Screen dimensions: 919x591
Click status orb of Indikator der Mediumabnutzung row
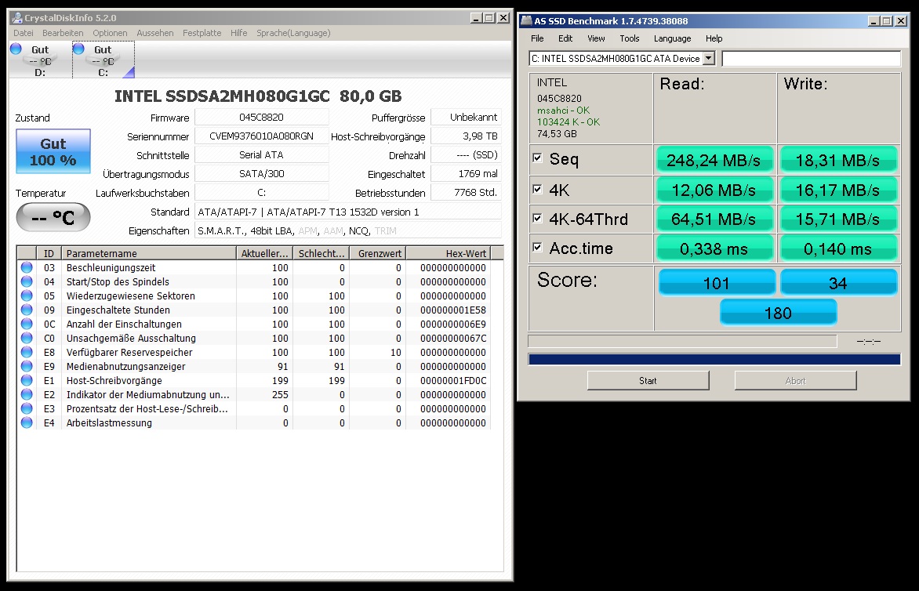(x=27, y=393)
